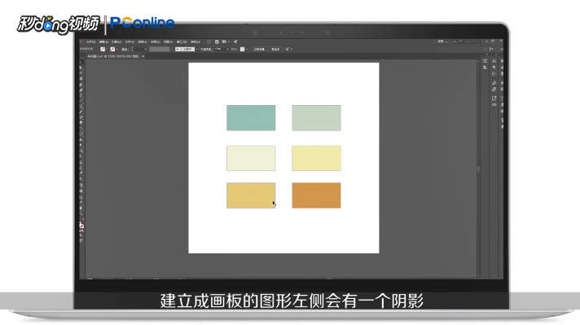Screen dimensions: 580x325
Task: Click the fill color swatch in control bar
Action: [103, 49]
